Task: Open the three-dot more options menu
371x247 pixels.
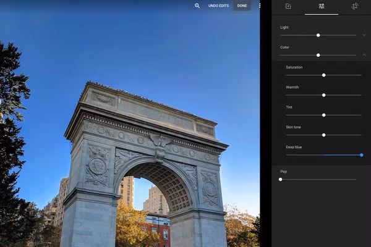Action: (x=260, y=6)
